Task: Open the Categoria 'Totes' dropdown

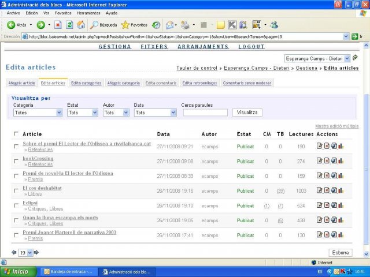Action: (38, 113)
